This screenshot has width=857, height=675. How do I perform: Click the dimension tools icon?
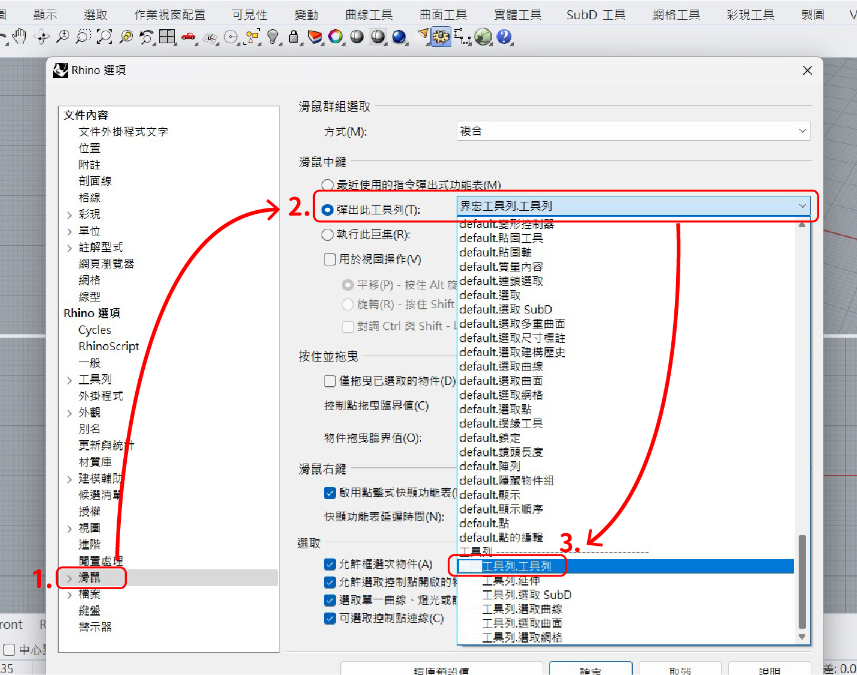tap(462, 37)
